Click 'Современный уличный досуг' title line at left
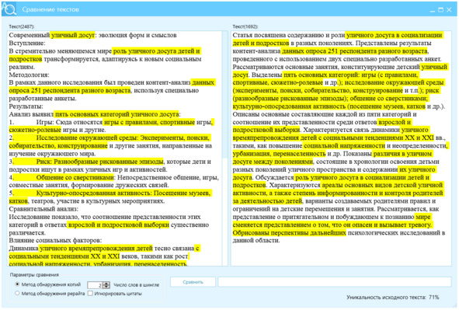This screenshot has height=310, width=459. click(52, 35)
